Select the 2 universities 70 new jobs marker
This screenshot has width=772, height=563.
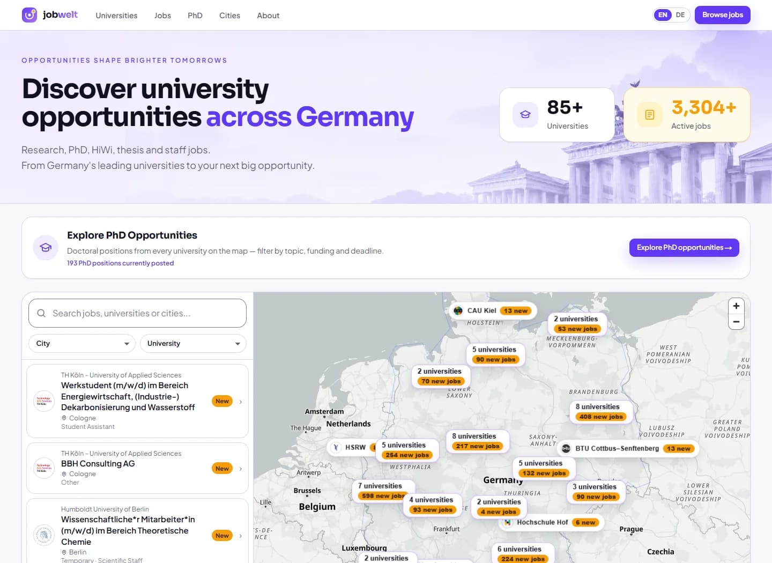coord(441,376)
